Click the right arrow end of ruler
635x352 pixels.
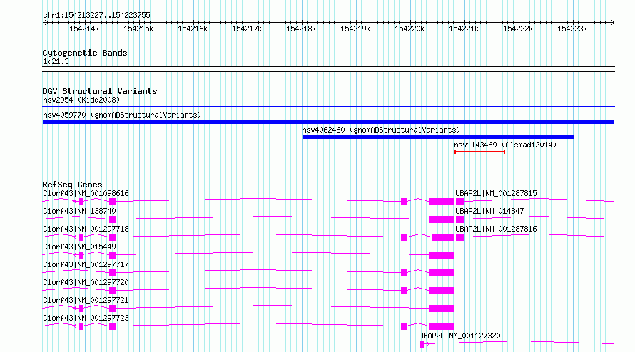tap(612, 23)
